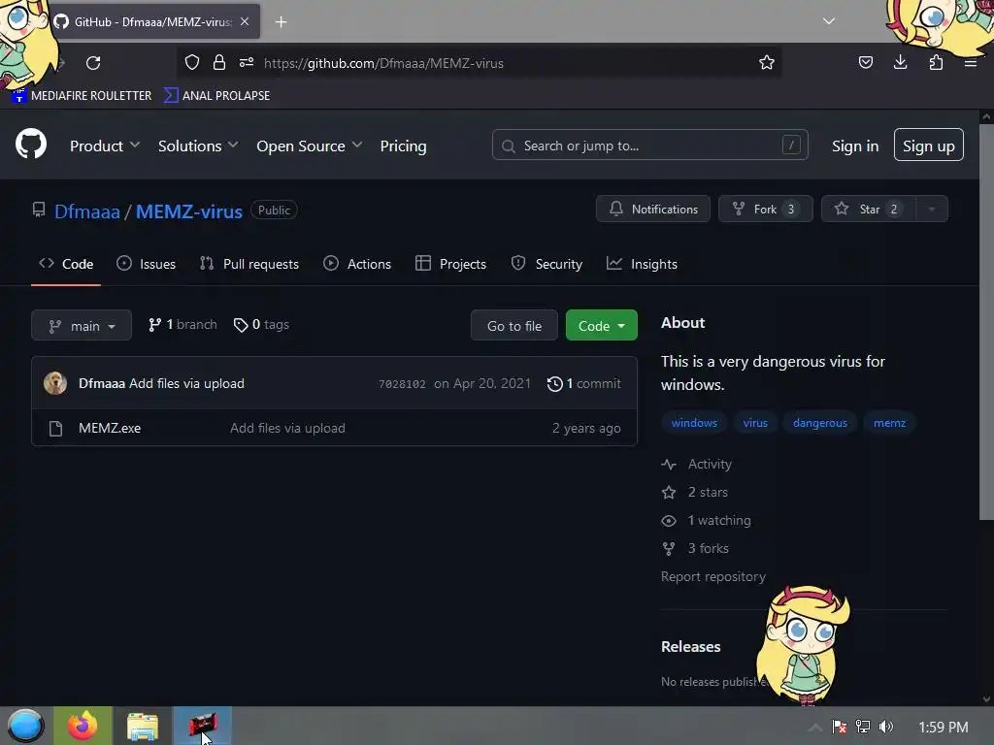
Task: Open the File Explorer taskbar icon
Action: [142, 726]
